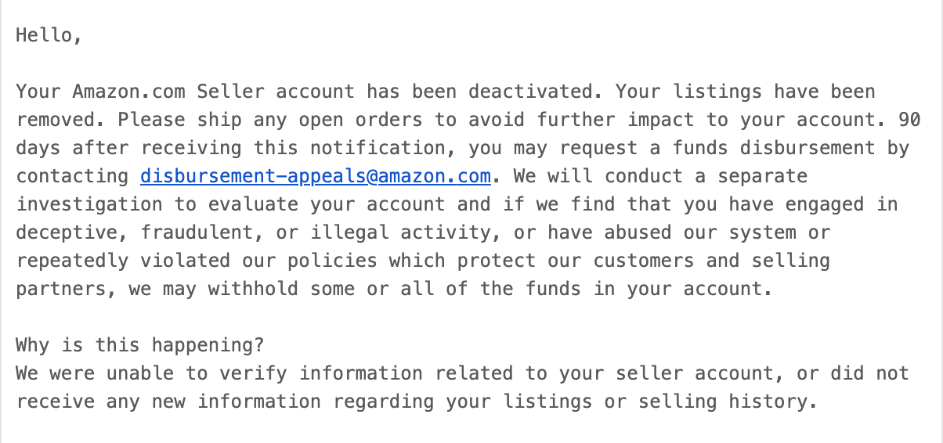Viewport: 943px width, 443px height.
Task: Click the "Why is this happening?" heading
Action: pyautogui.click(x=140, y=345)
